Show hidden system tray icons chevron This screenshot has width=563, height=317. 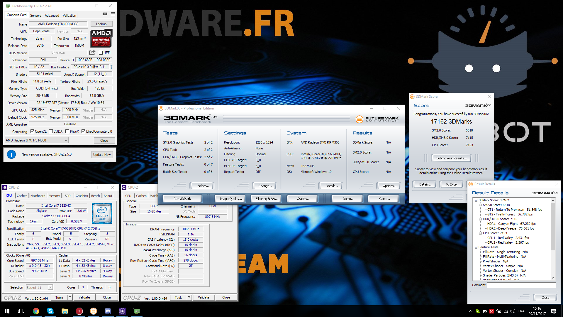470,311
